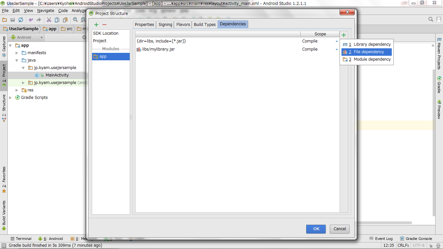Switch to the Properties tab
This screenshot has height=249, width=443.
[144, 25]
